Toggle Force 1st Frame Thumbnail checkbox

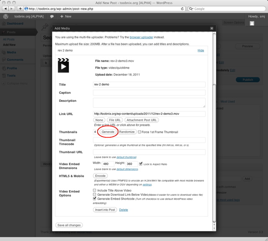coord(139,132)
